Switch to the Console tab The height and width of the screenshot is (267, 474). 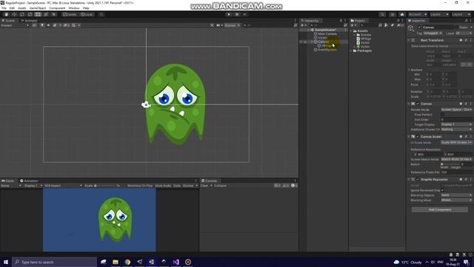[209, 181]
